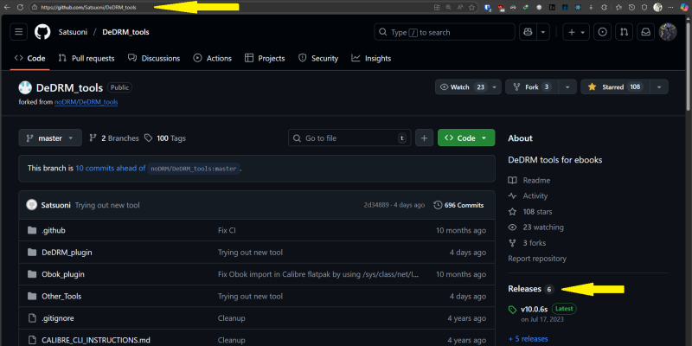Open the Insights tab

[x=371, y=59]
